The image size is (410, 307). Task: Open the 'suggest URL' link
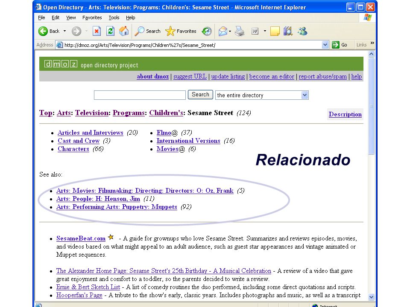pyautogui.click(x=190, y=76)
